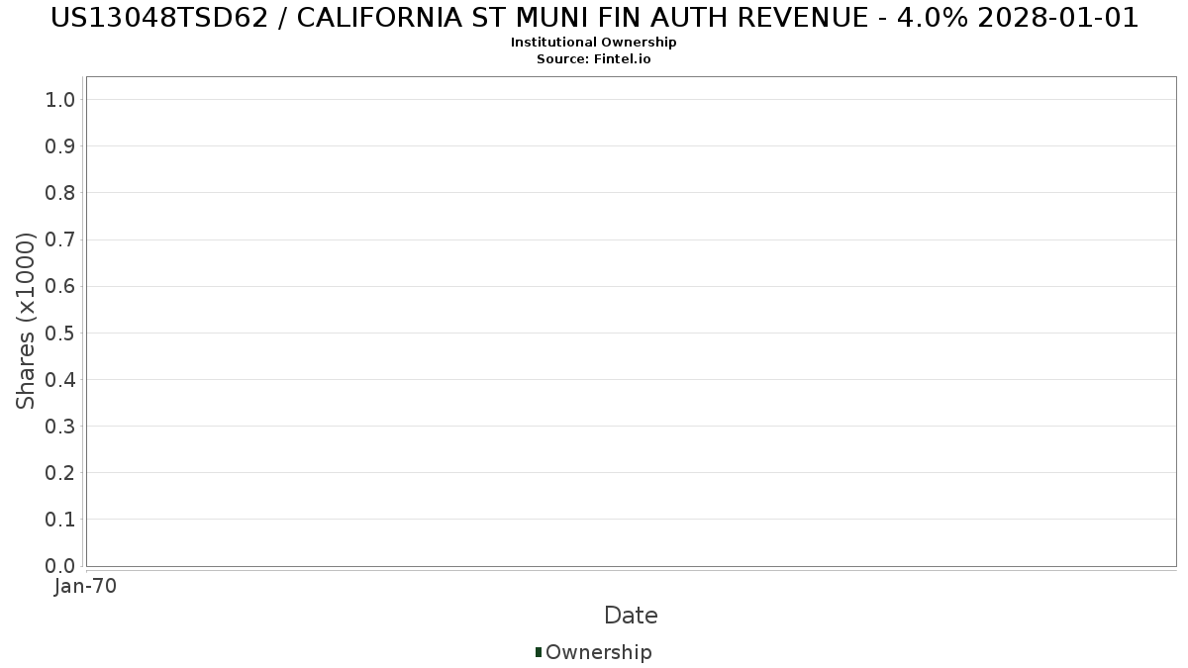
Task: Click the 0.3 y-axis tick label
Action: click(x=60, y=427)
